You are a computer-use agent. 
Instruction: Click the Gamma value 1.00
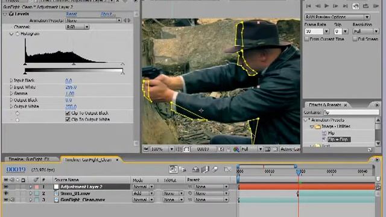coord(70,94)
